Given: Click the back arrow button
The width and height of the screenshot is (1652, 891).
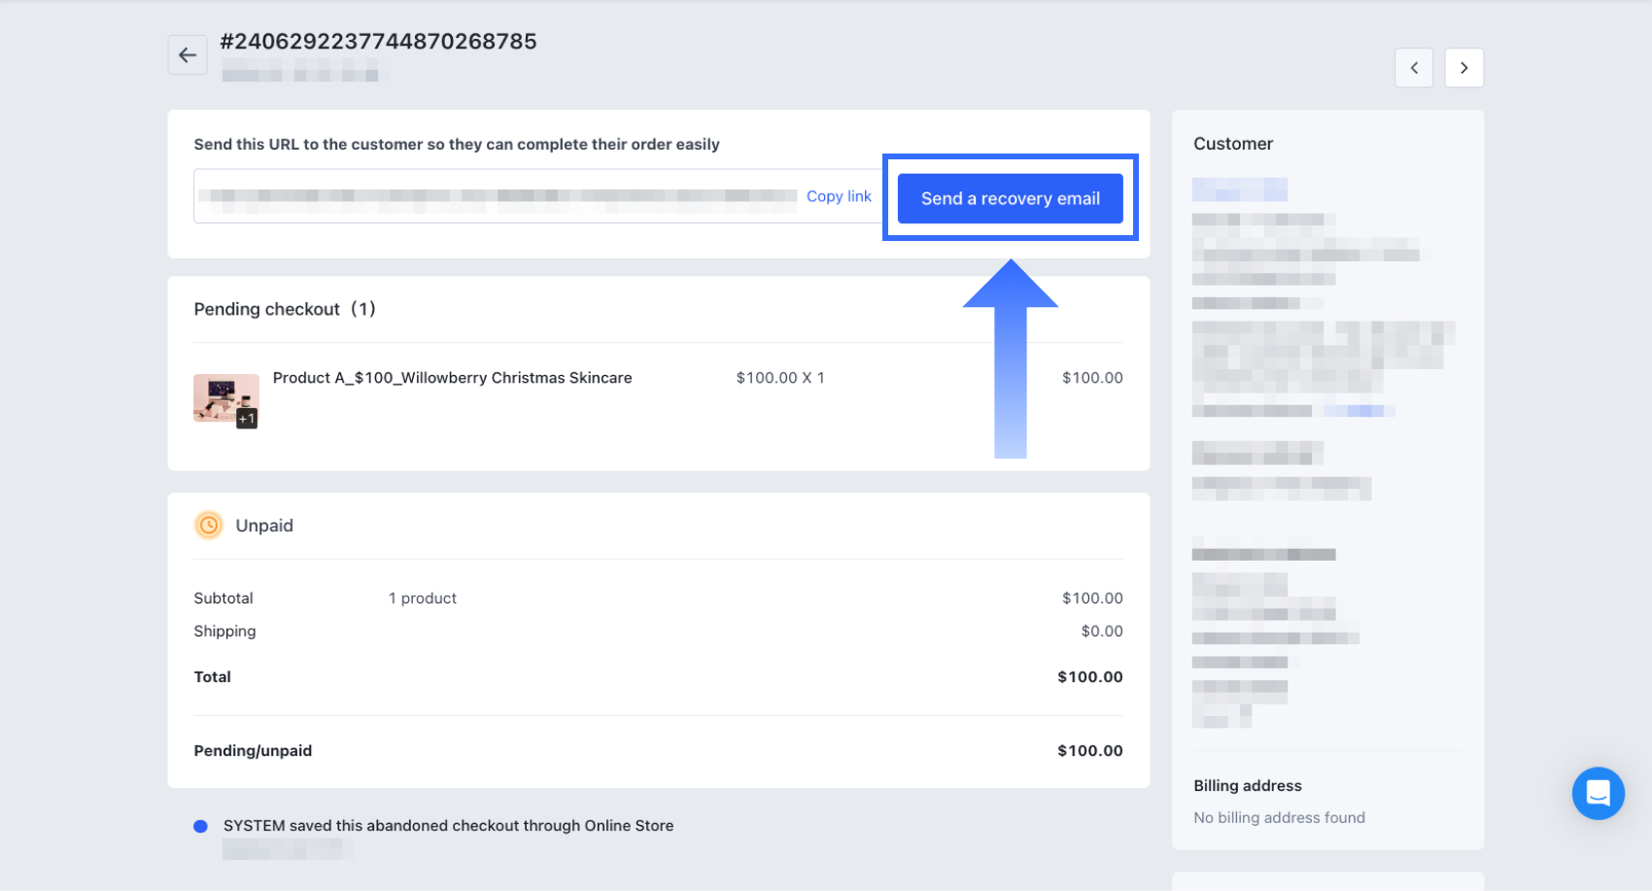Looking at the screenshot, I should (188, 55).
